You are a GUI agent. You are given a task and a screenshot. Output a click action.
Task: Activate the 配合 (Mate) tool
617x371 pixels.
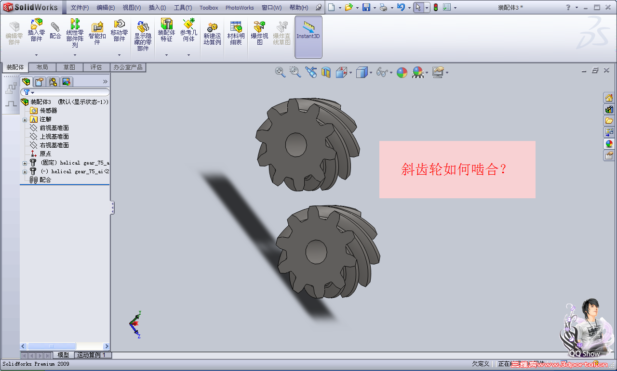pyautogui.click(x=55, y=33)
